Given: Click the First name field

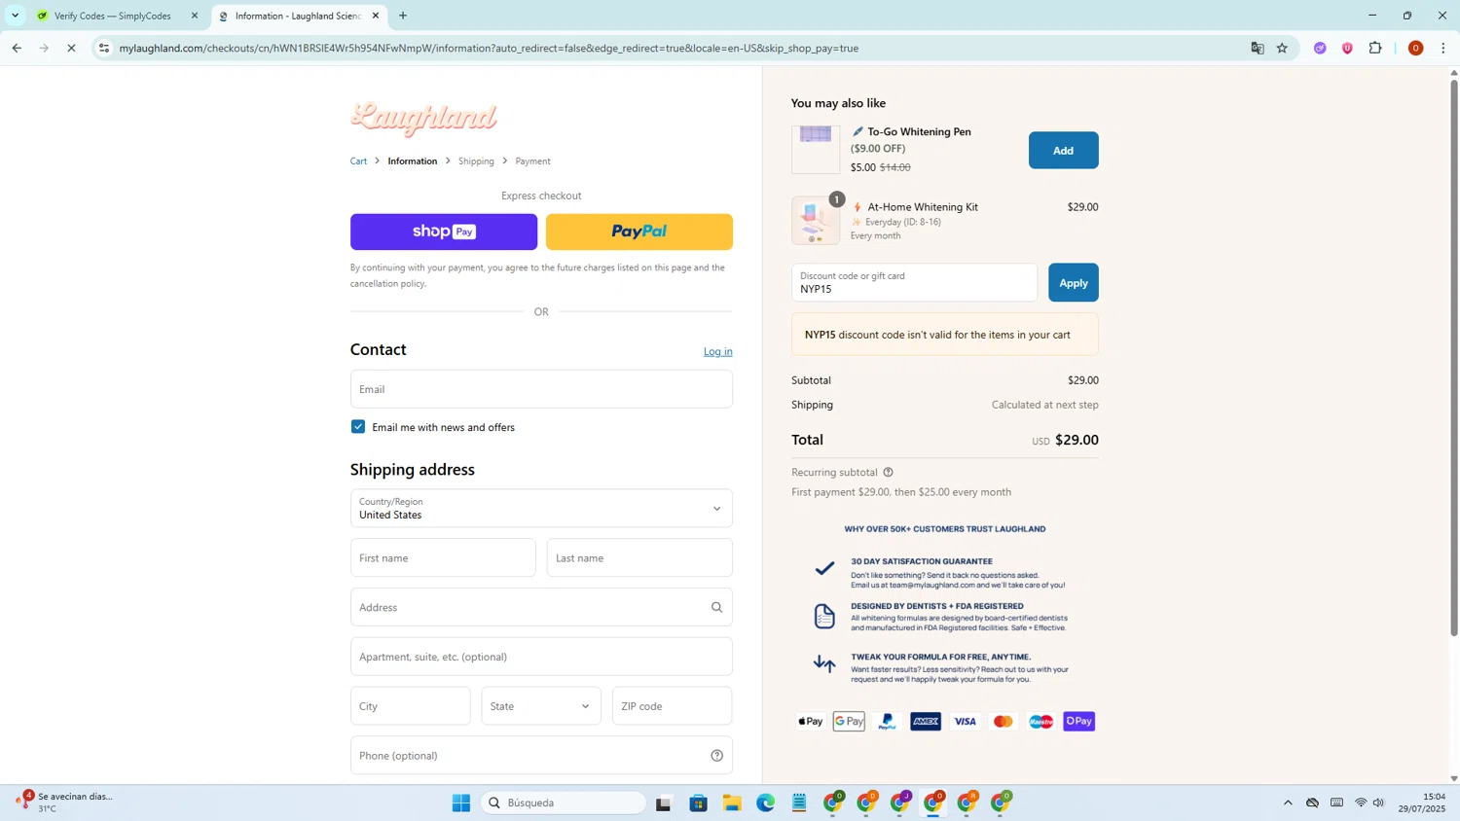Looking at the screenshot, I should 443,558.
